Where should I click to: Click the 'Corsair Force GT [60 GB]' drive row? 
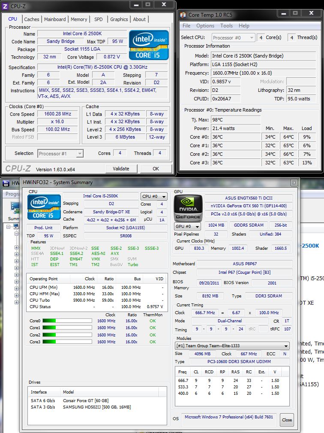coord(97,401)
